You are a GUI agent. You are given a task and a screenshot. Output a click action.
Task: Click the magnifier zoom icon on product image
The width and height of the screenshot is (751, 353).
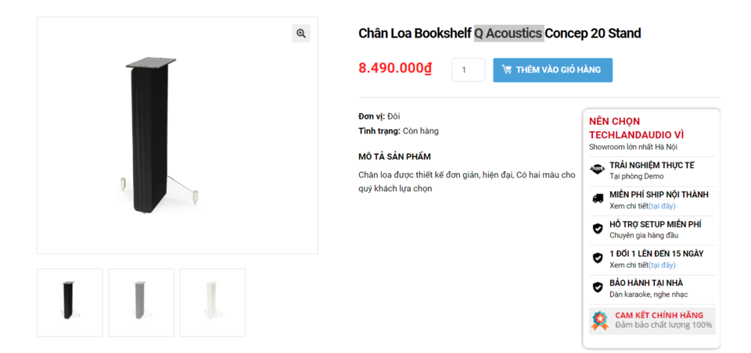(x=300, y=33)
